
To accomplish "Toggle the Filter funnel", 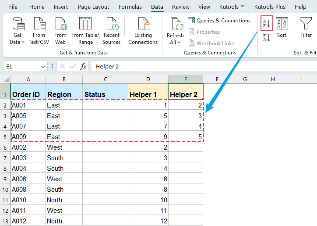I will pyautogui.click(x=306, y=27).
